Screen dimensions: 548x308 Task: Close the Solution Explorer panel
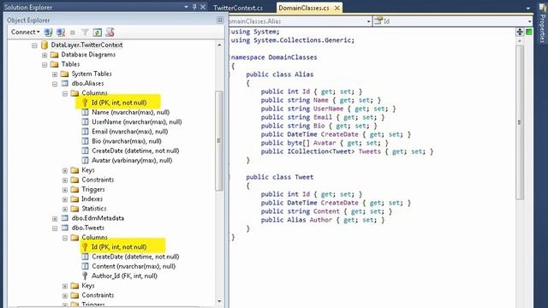(x=203, y=7)
